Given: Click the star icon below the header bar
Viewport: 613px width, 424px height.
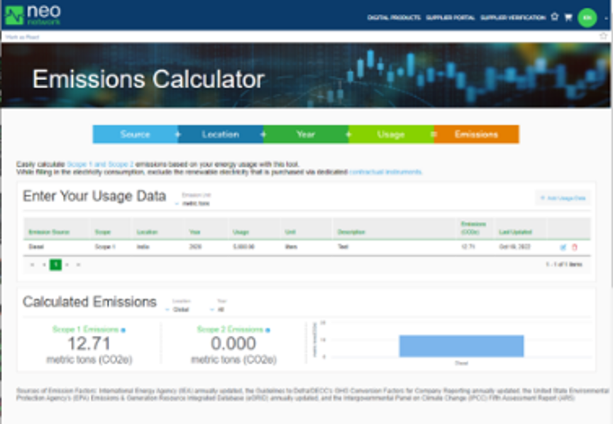Looking at the screenshot, I should pyautogui.click(x=603, y=36).
